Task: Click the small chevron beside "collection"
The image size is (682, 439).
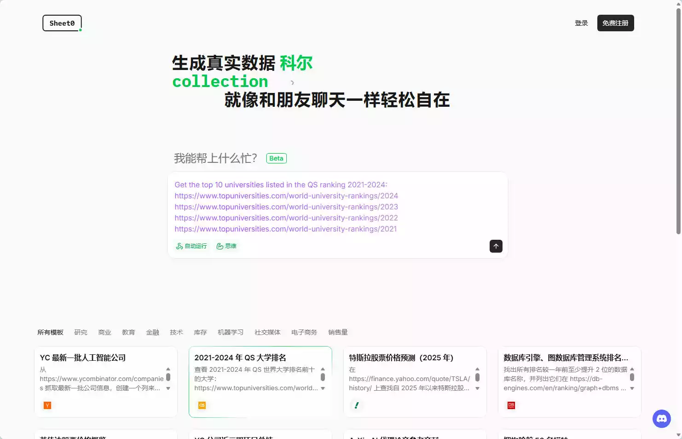Action: click(x=292, y=83)
